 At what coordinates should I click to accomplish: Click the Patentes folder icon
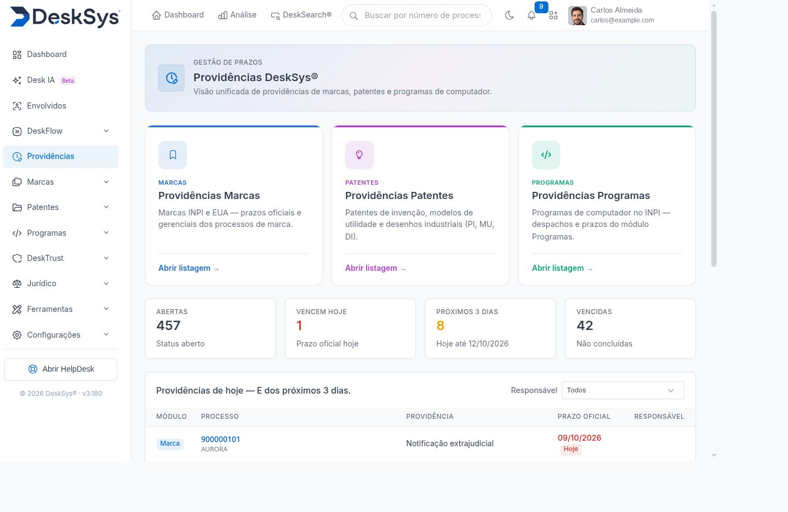pos(17,207)
